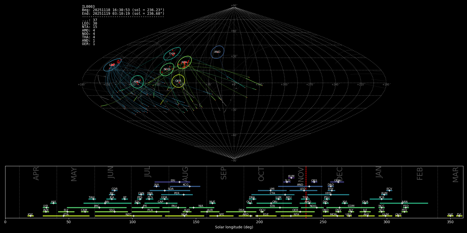Image resolution: width=467 pixels, height=233 pixels.
Task: Select the AAN shower bar in timeline
Action: [404, 203]
